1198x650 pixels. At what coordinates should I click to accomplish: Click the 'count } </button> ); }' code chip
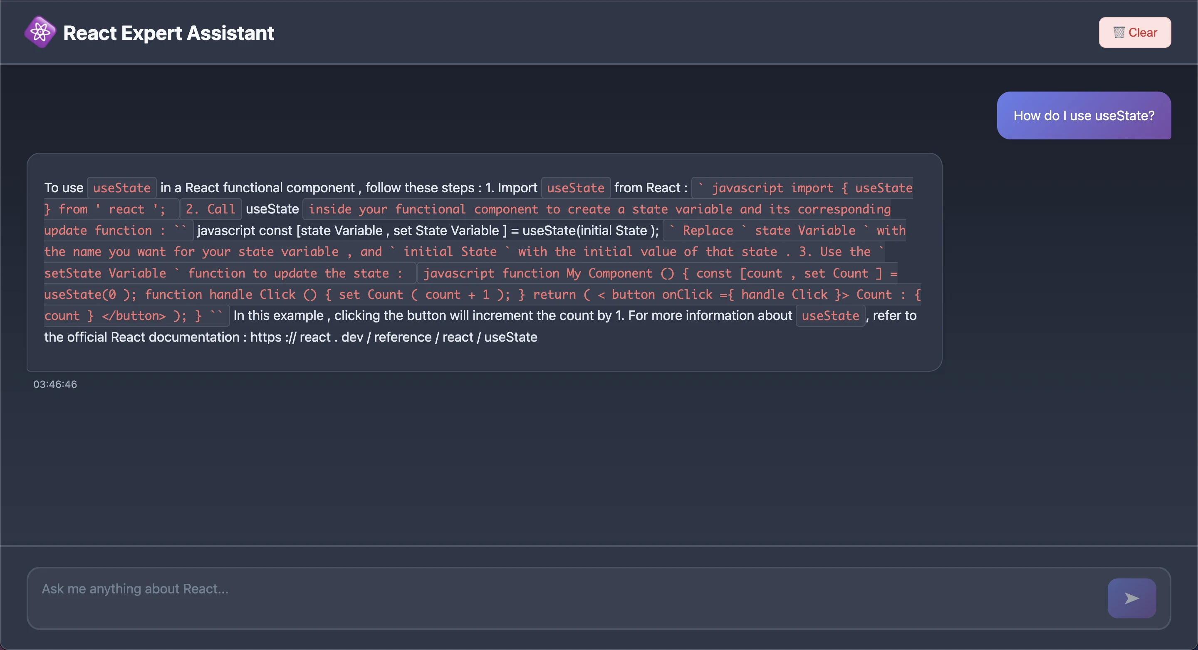[x=135, y=315]
